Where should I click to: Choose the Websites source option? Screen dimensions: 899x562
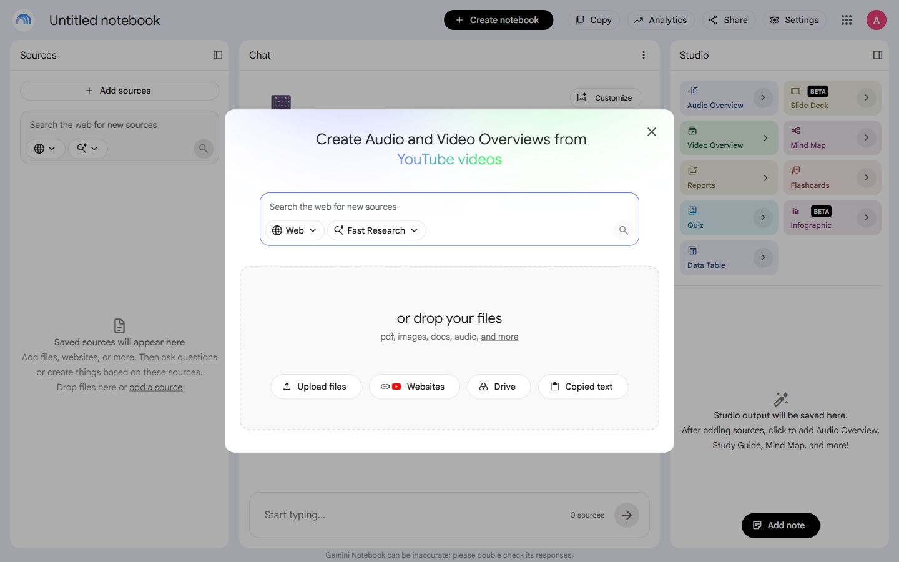415,387
